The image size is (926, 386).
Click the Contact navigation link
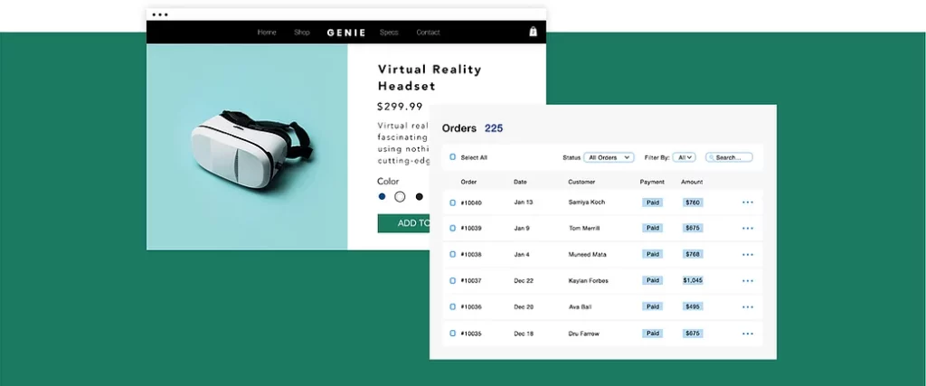[x=428, y=33]
